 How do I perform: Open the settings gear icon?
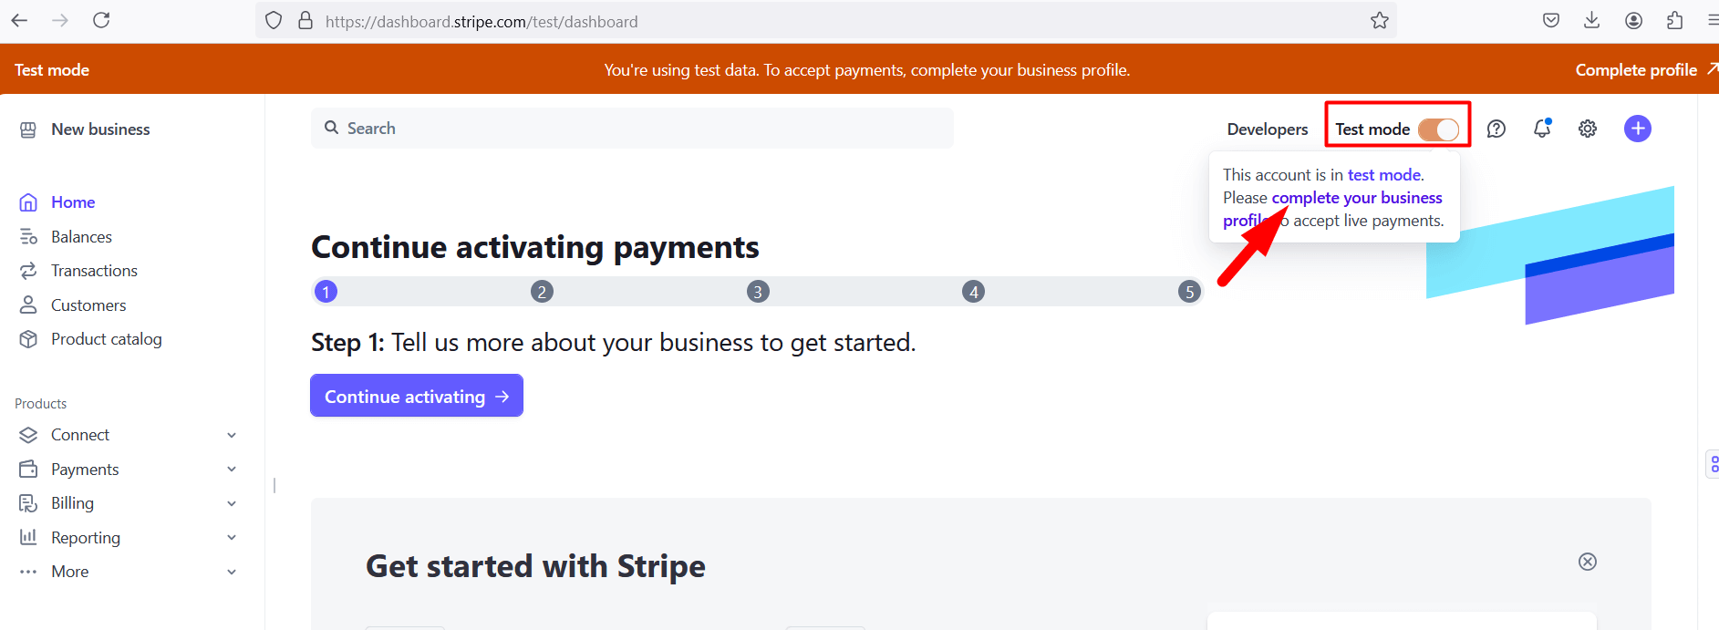[1588, 129]
